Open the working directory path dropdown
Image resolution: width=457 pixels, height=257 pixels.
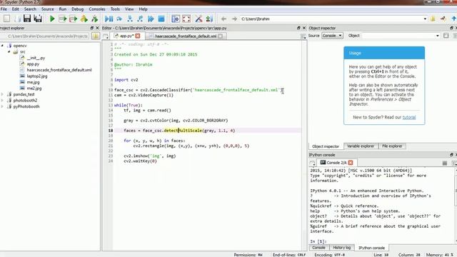click(425, 19)
